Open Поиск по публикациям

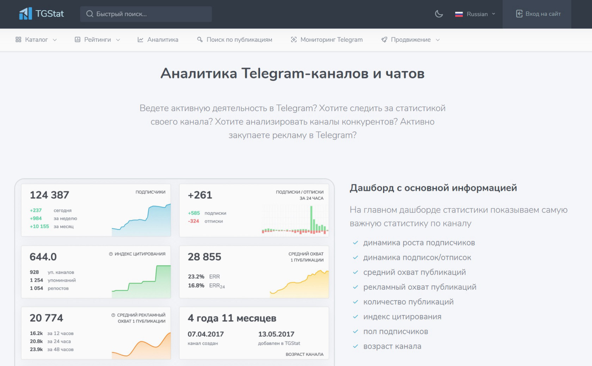pos(234,40)
